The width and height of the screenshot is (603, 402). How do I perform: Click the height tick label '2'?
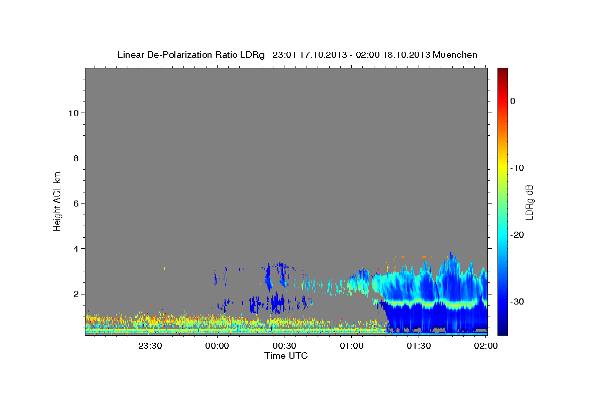(x=76, y=294)
